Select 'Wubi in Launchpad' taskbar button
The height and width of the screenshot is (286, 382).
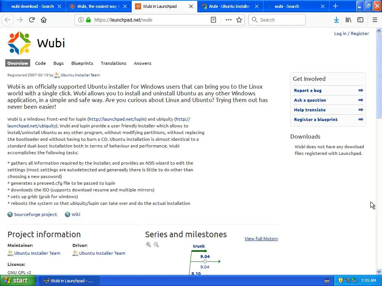pyautogui.click(x=69, y=281)
